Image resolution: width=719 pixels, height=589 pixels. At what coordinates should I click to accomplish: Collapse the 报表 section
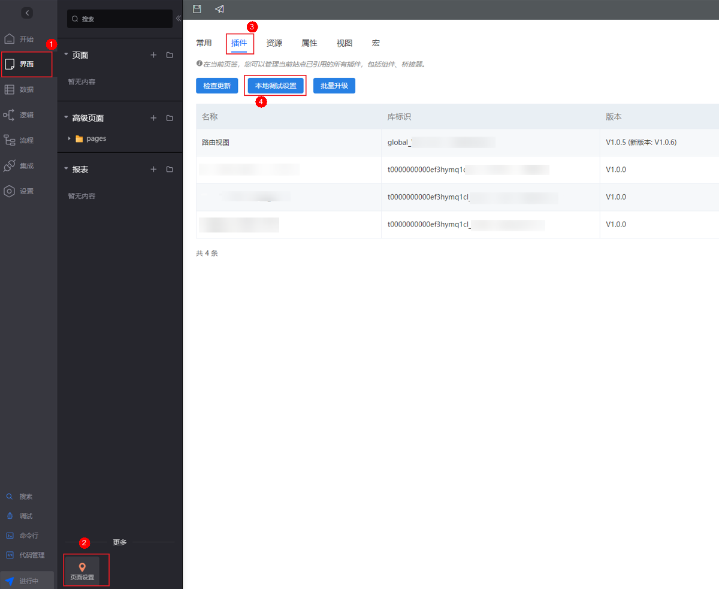[67, 170]
